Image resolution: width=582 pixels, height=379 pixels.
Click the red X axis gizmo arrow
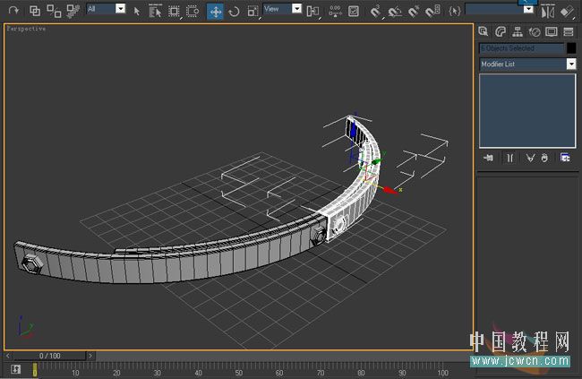tap(389, 190)
